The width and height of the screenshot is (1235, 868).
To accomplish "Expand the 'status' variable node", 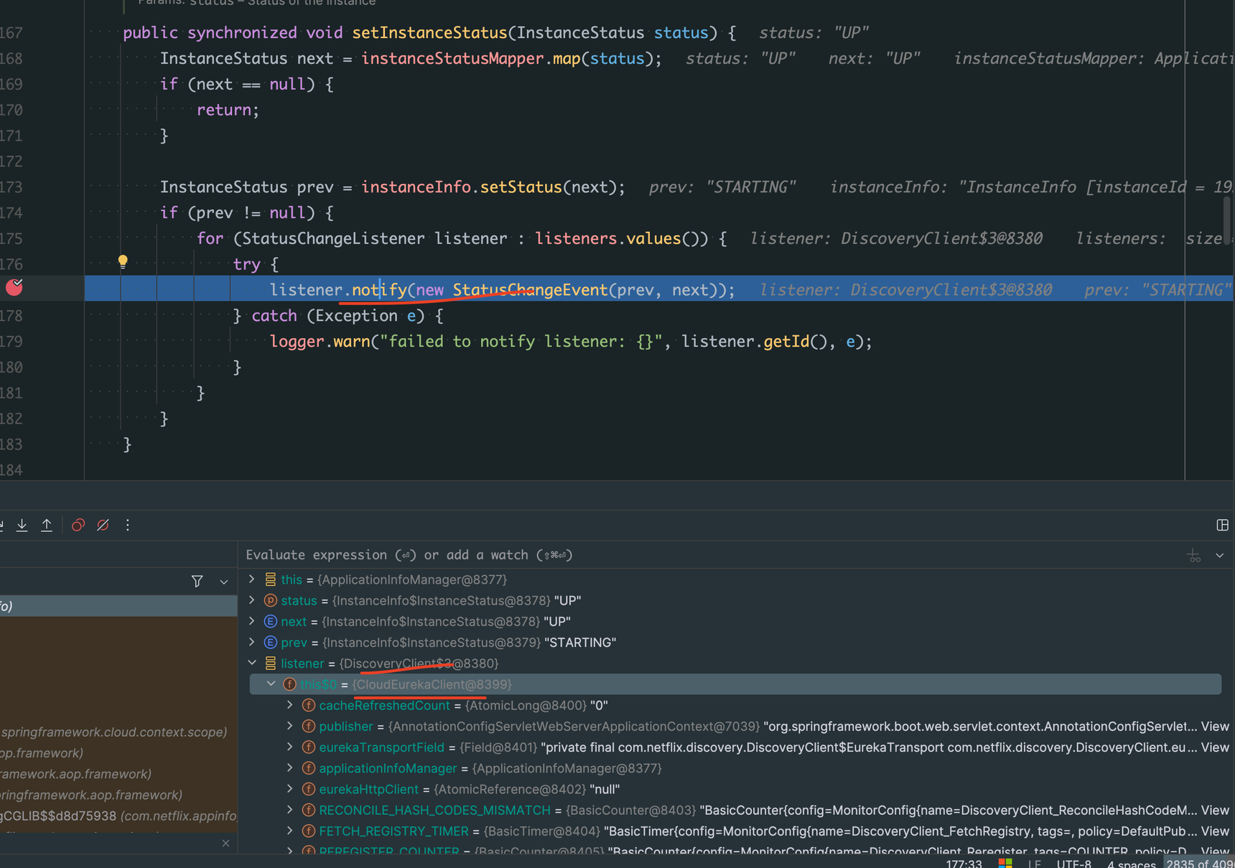I will [252, 600].
